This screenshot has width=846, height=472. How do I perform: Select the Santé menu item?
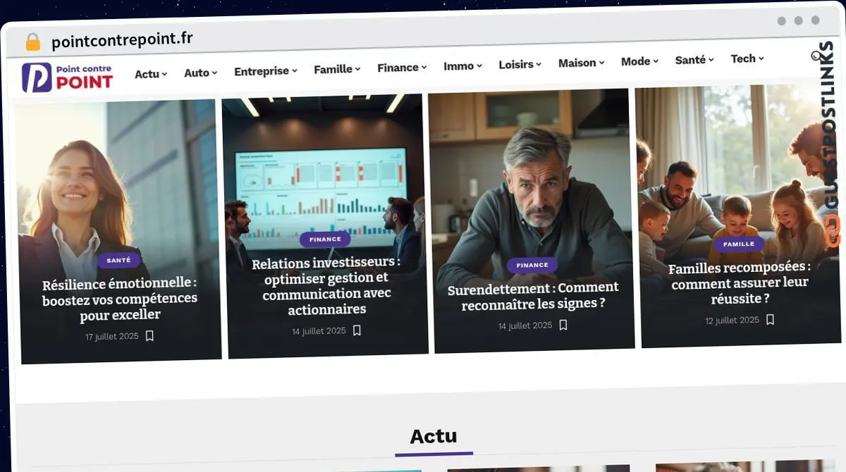point(694,60)
